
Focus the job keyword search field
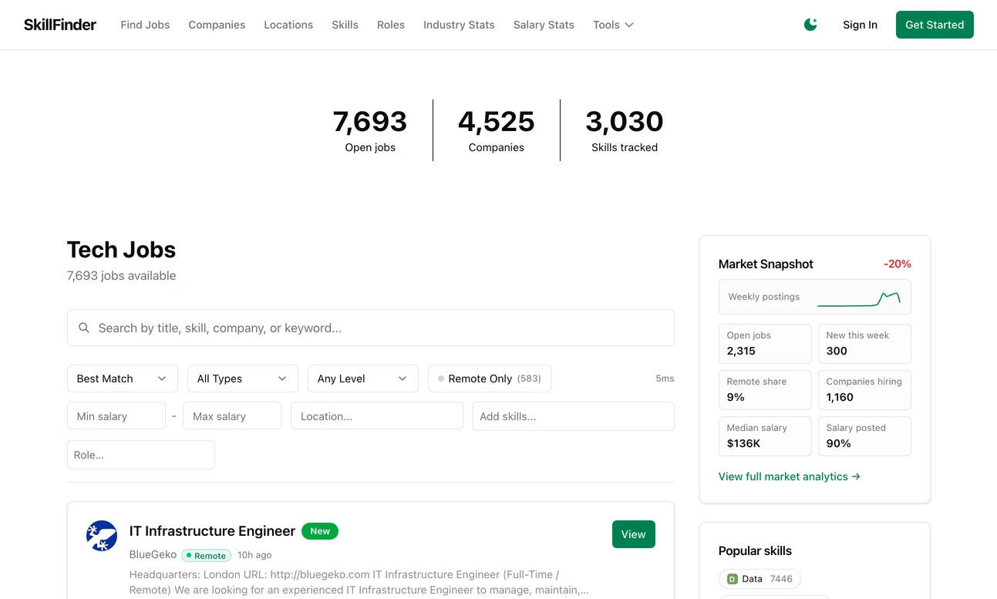tap(371, 328)
